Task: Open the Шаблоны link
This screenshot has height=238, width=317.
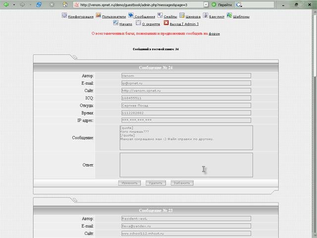Action: pos(241,16)
